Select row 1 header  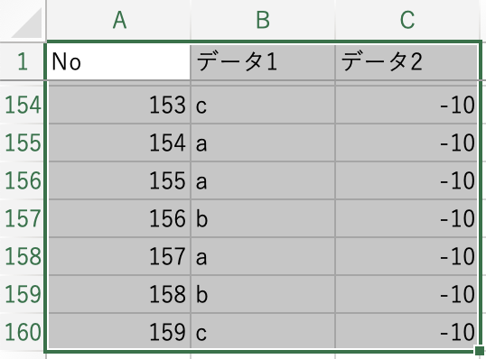23,61
